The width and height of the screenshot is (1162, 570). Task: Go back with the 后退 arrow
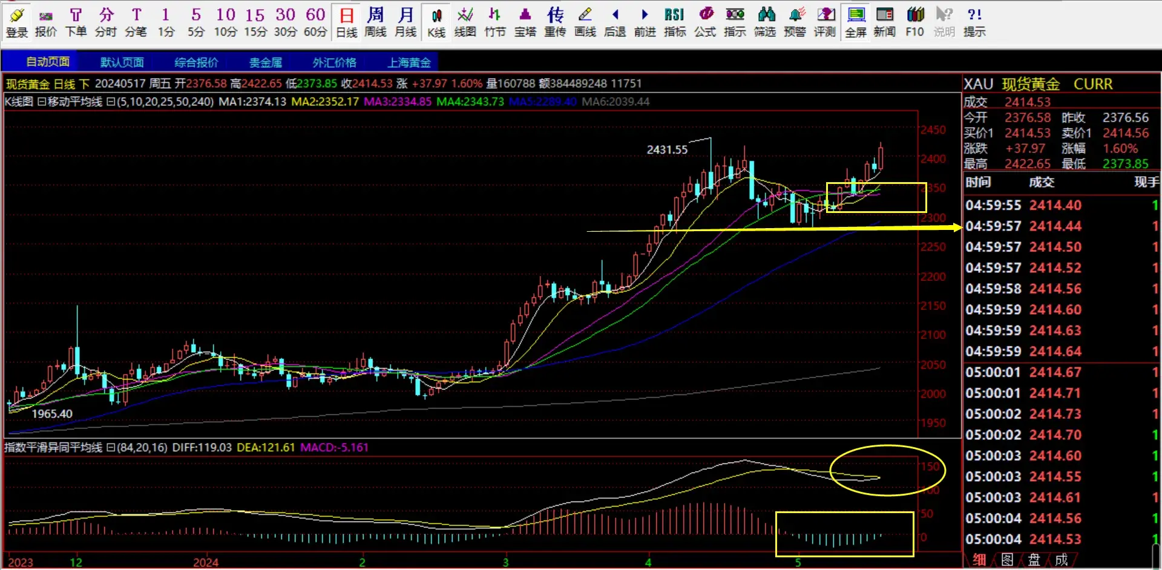tap(615, 22)
